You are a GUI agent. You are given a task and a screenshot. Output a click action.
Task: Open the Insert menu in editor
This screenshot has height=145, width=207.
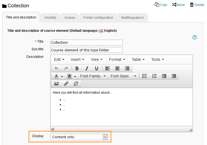(x=78, y=59)
